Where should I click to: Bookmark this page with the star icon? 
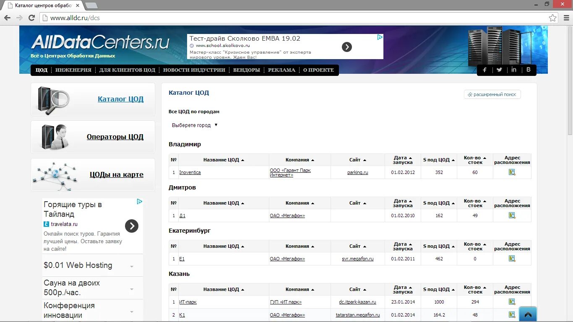pos(553,18)
